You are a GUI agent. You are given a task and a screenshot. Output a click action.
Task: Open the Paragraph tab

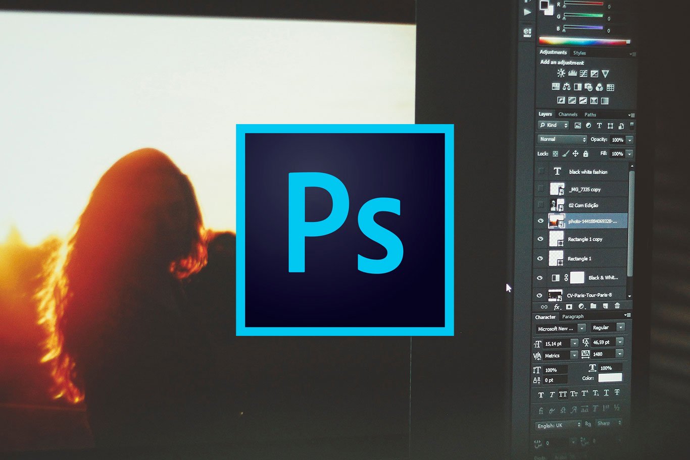[x=573, y=317]
